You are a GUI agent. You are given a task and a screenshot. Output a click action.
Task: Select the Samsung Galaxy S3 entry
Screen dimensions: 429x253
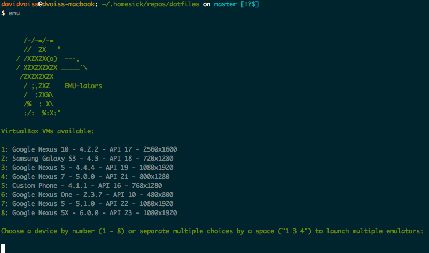click(87, 159)
